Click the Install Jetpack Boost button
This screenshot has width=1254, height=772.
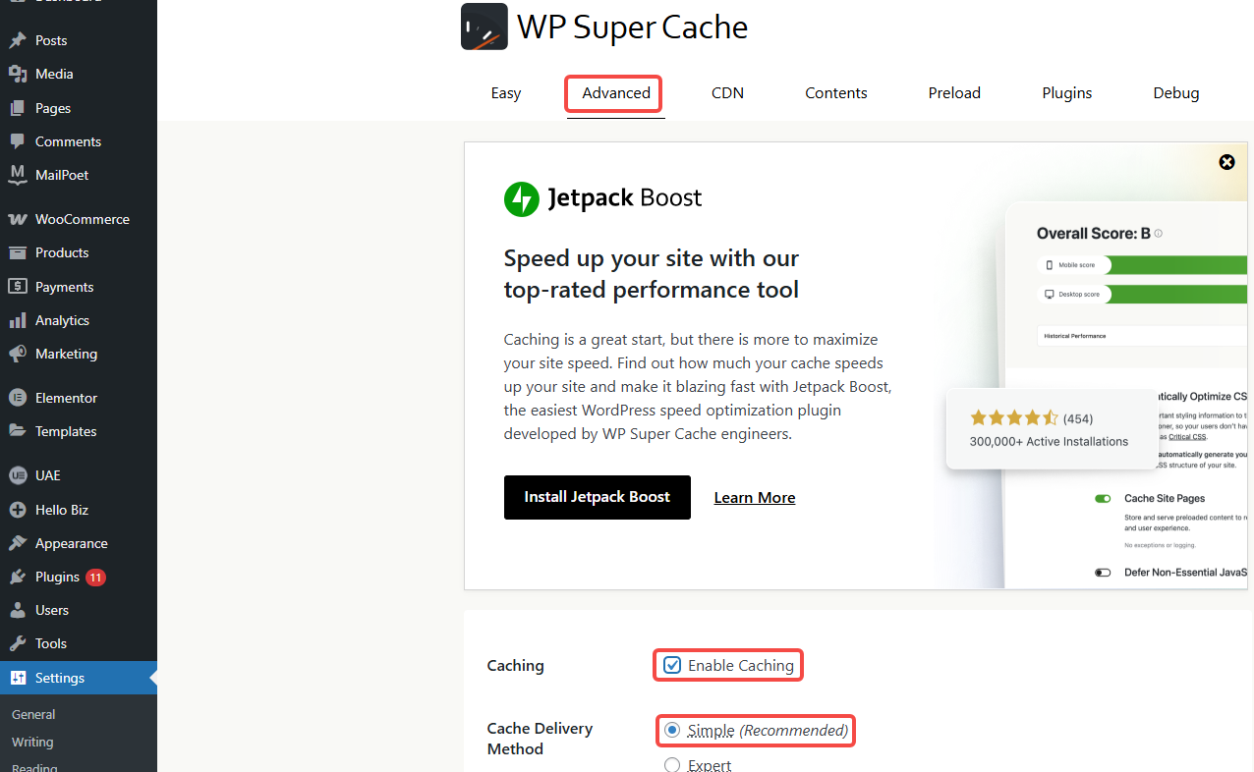[x=597, y=497]
